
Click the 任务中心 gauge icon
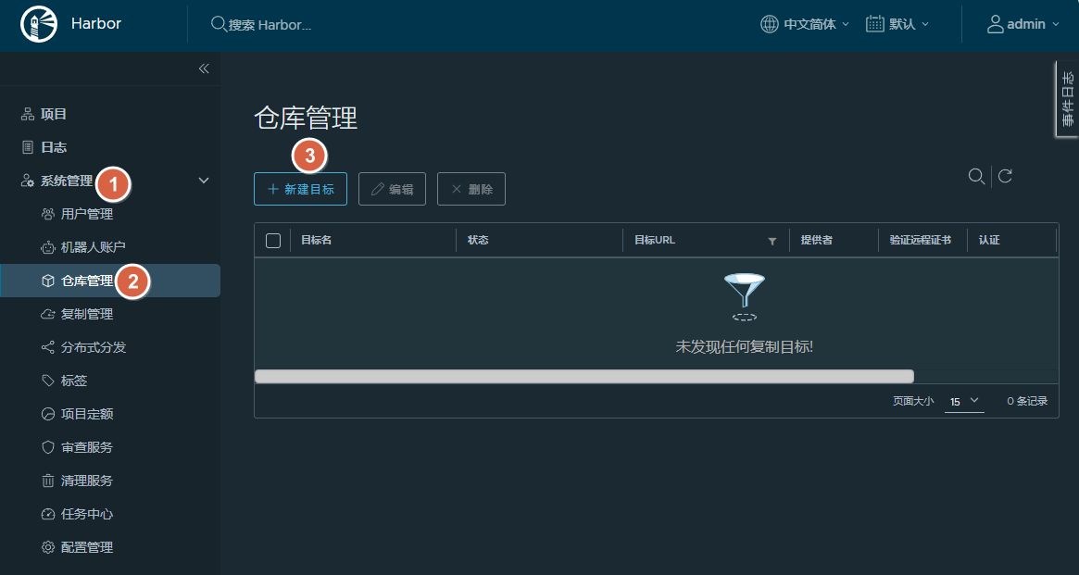pos(47,514)
